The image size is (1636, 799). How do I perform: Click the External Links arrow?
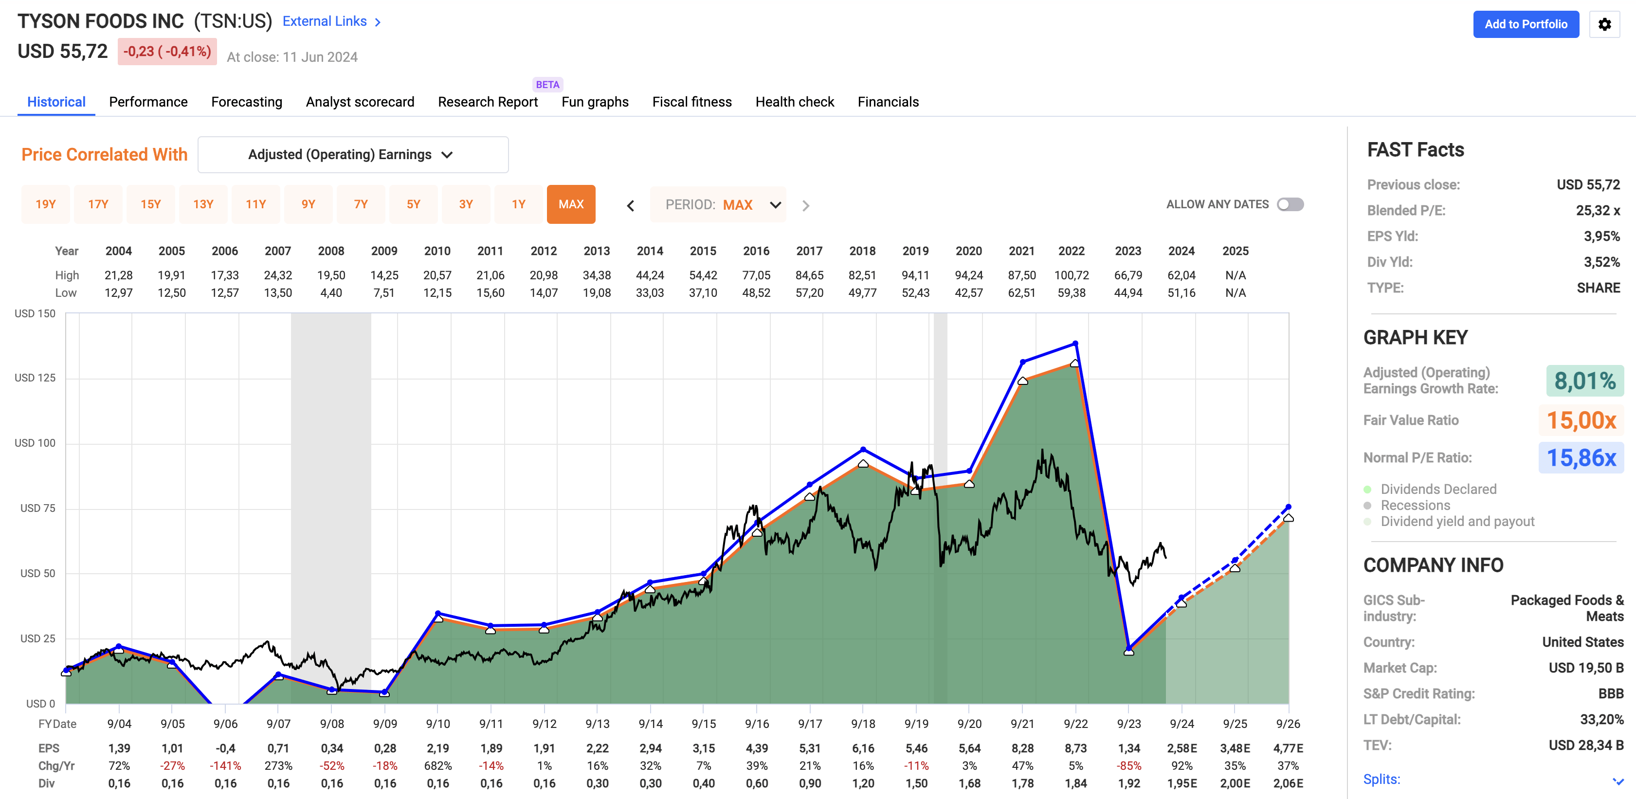tap(377, 21)
